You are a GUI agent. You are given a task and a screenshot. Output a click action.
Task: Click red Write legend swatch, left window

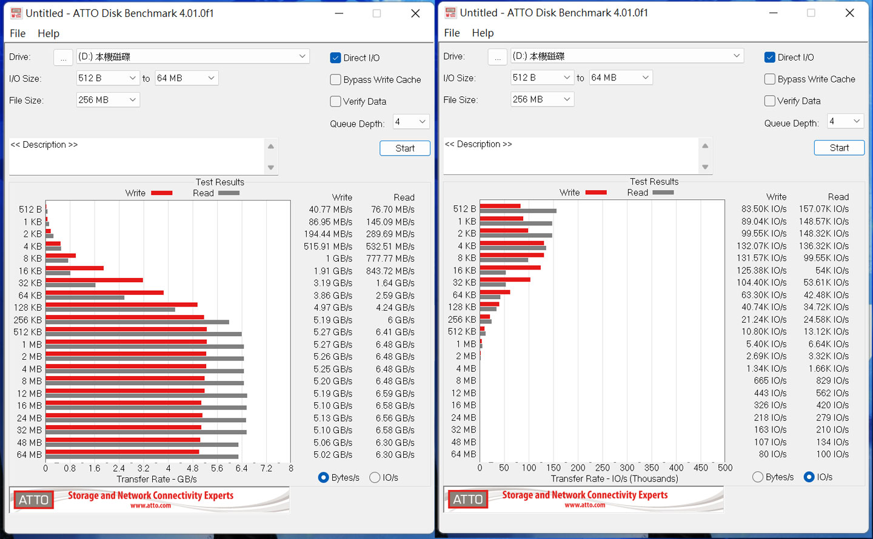pos(162,193)
